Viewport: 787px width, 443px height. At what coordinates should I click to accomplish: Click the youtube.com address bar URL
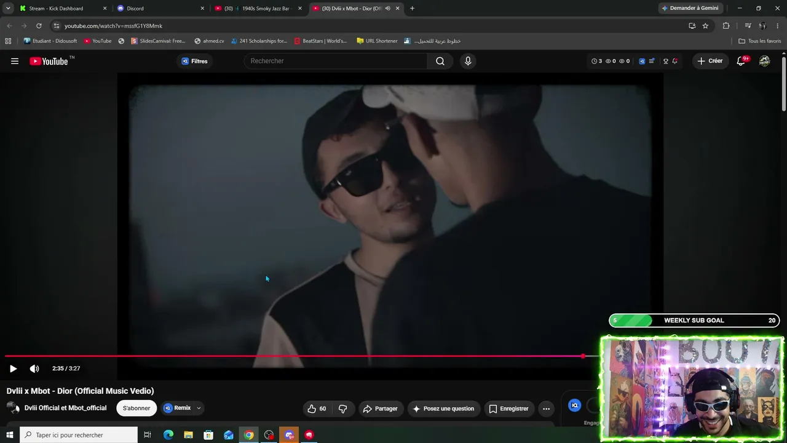(x=113, y=26)
